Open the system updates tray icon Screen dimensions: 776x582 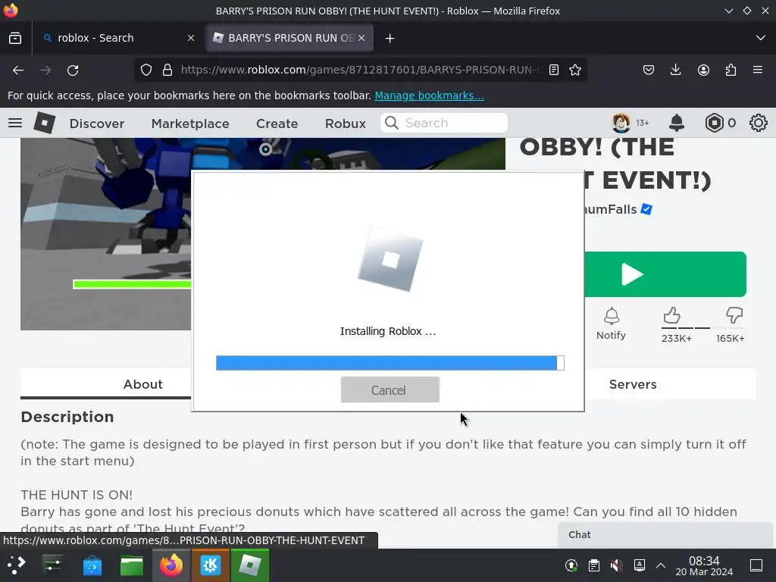pos(571,565)
